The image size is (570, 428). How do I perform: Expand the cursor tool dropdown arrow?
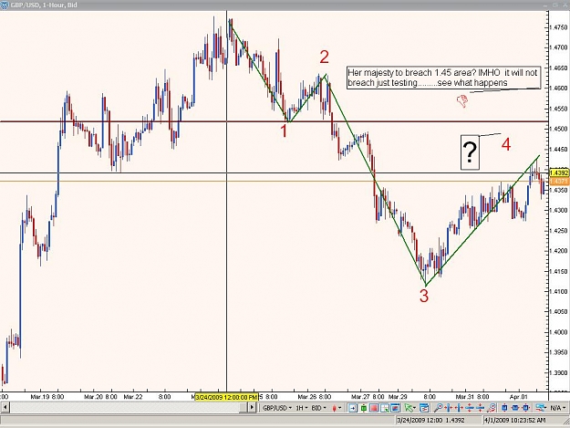click(x=415, y=408)
